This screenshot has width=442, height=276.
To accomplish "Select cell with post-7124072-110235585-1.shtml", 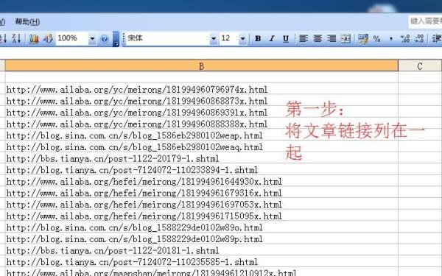I will pyautogui.click(x=202, y=262).
